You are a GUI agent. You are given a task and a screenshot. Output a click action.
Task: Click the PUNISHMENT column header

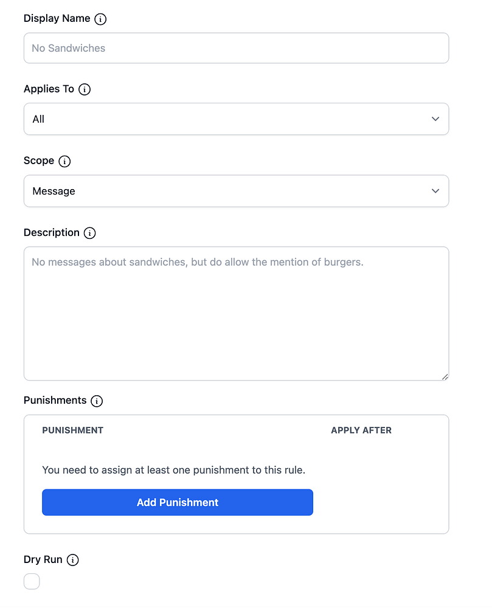(x=73, y=430)
